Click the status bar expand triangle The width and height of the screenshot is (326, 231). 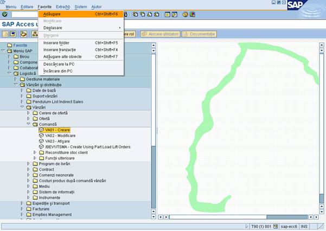click(247, 226)
